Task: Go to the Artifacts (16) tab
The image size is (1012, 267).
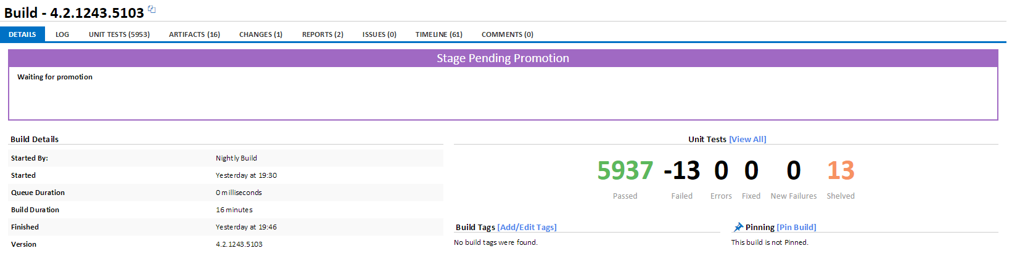Action: tap(194, 34)
